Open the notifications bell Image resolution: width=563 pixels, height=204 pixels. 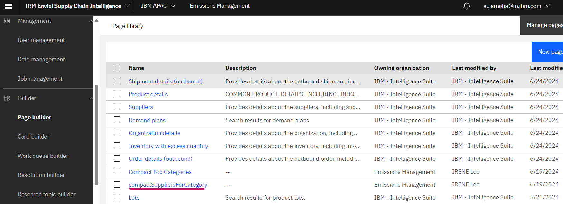pyautogui.click(x=467, y=6)
